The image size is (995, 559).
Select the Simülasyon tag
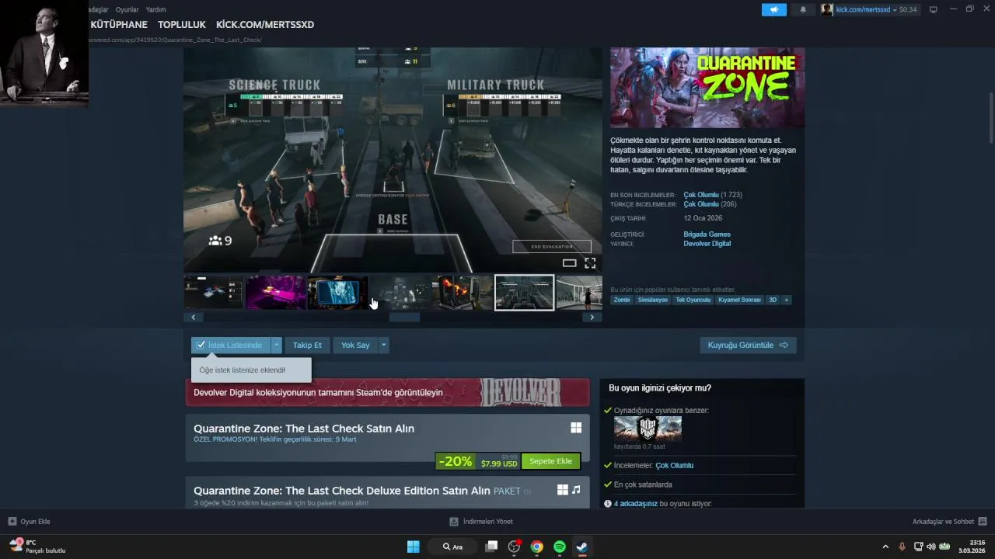[653, 300]
